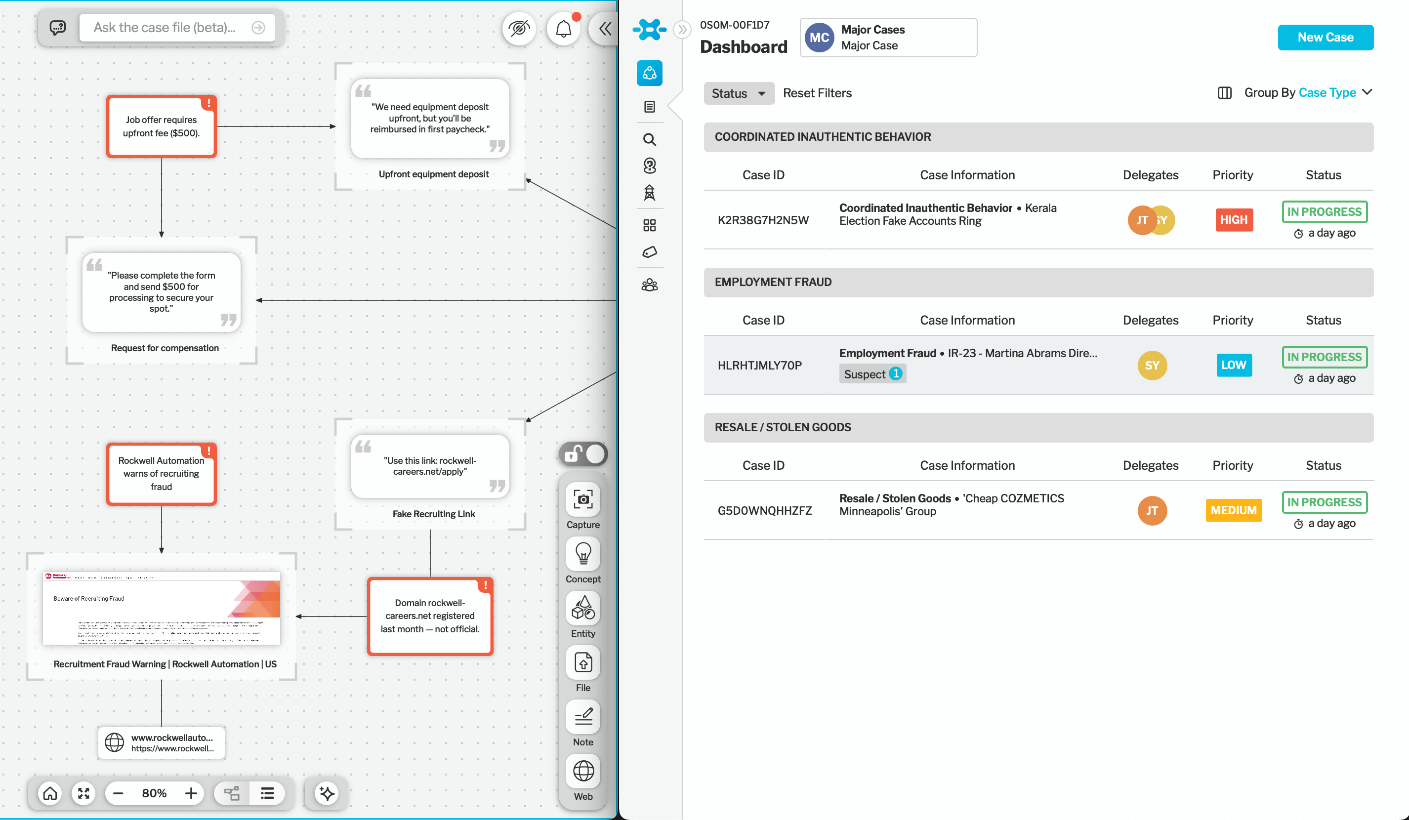1409x820 pixels.
Task: Choose the Entity shapes tool
Action: pyautogui.click(x=582, y=608)
